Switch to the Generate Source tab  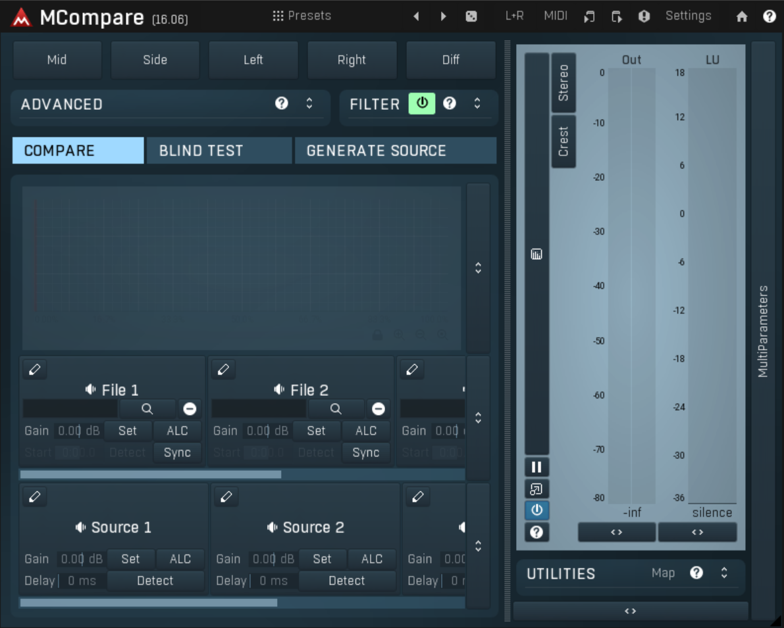396,151
